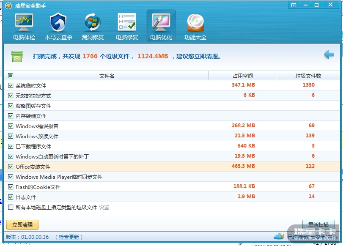Click the 重新扫描 rescan button
Image resolution: width=343 pixels, height=246 pixels.
pos(318,225)
